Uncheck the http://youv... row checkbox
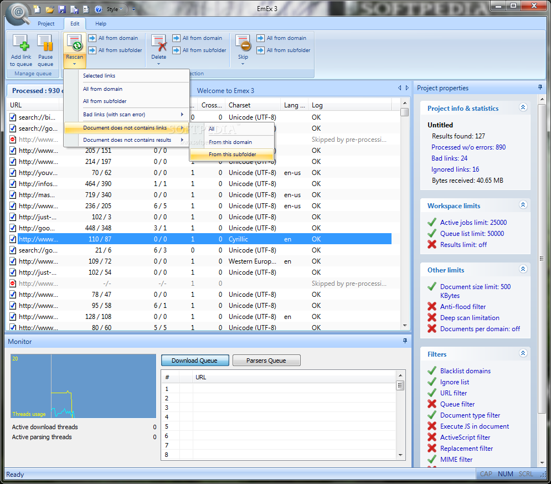This screenshot has width=551, height=484. pos(13,173)
